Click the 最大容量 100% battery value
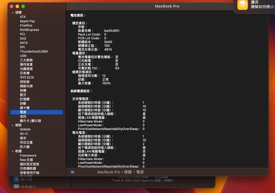This screenshot has width=275, height=193. coord(106,83)
